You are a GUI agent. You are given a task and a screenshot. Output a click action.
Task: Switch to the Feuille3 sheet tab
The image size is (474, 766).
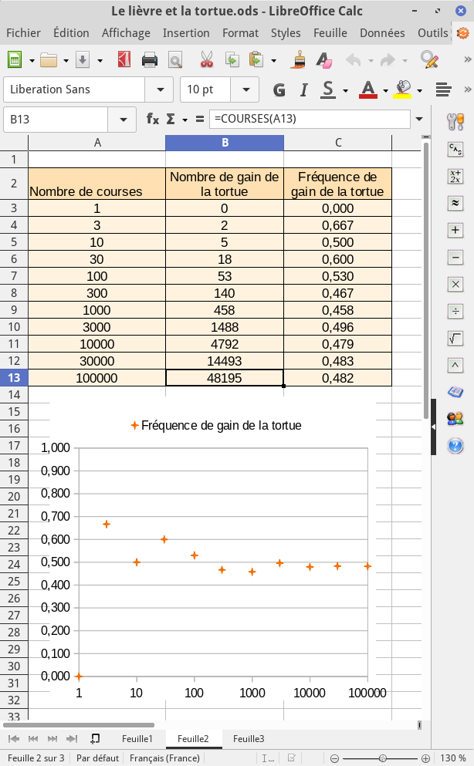coord(249,739)
